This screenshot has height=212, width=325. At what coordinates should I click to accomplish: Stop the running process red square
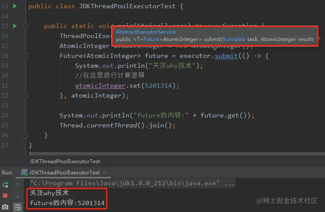[x=5, y=196]
